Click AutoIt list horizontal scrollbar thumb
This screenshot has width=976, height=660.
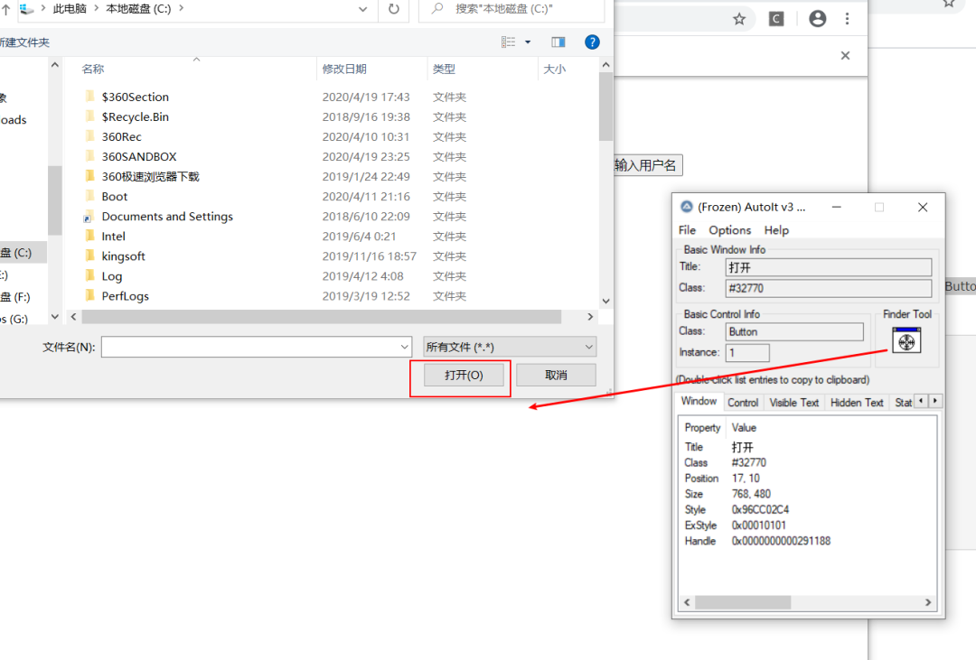coord(743,602)
